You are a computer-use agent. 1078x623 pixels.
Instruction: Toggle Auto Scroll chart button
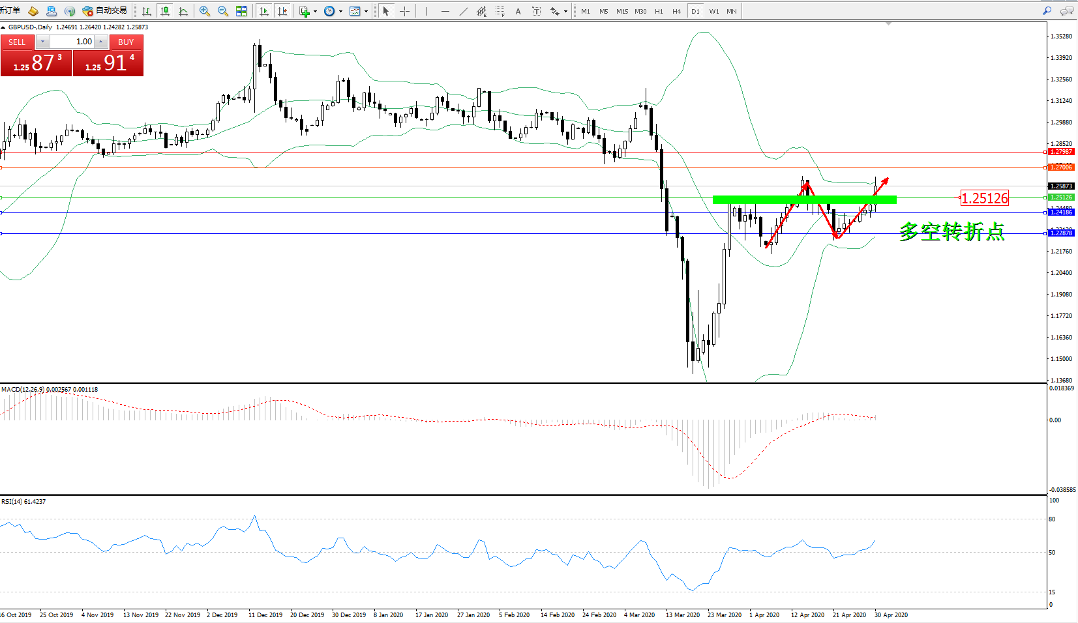coord(264,11)
